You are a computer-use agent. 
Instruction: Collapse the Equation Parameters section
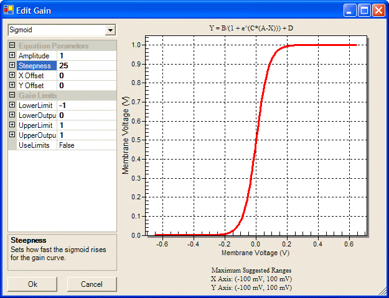click(12, 45)
